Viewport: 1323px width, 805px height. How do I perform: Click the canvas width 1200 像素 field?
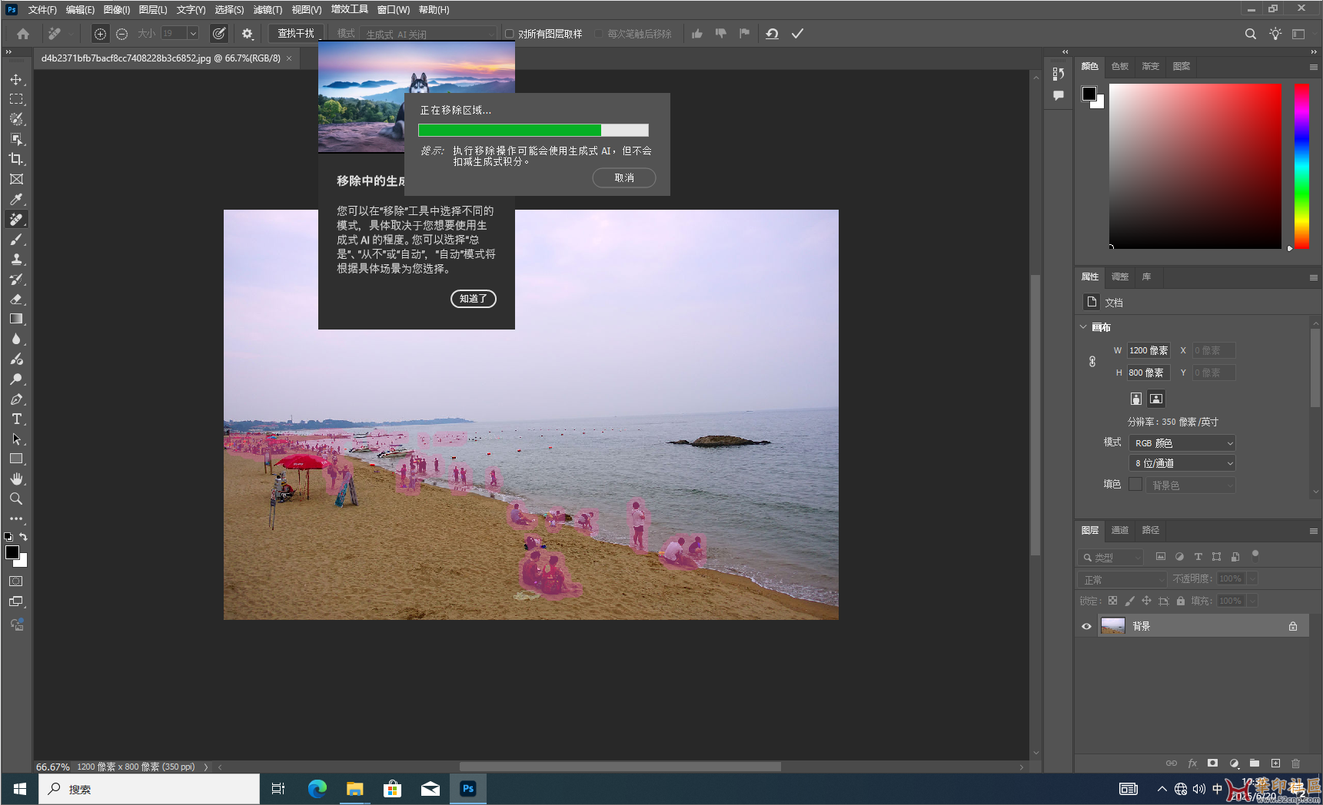click(1148, 351)
